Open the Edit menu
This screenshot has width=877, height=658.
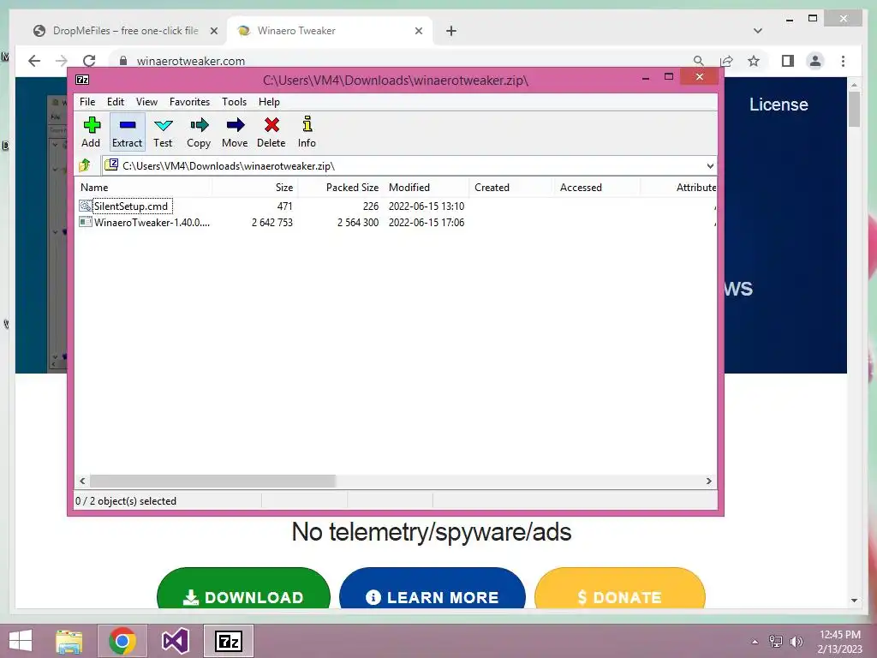point(116,102)
